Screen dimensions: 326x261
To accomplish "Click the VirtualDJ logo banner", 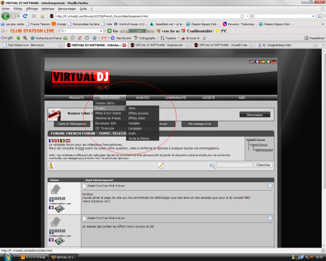I will coord(81,77).
